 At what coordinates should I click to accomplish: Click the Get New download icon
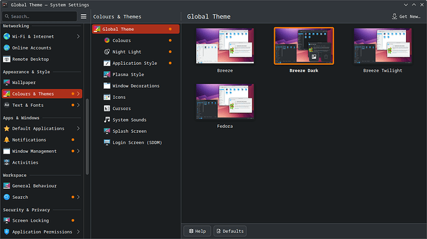pyautogui.click(x=394, y=17)
